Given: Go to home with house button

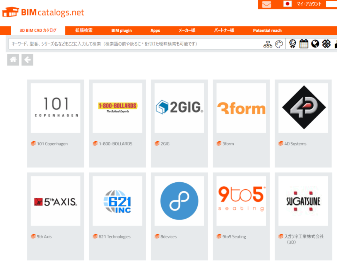Looking at the screenshot, I should [x=13, y=60].
